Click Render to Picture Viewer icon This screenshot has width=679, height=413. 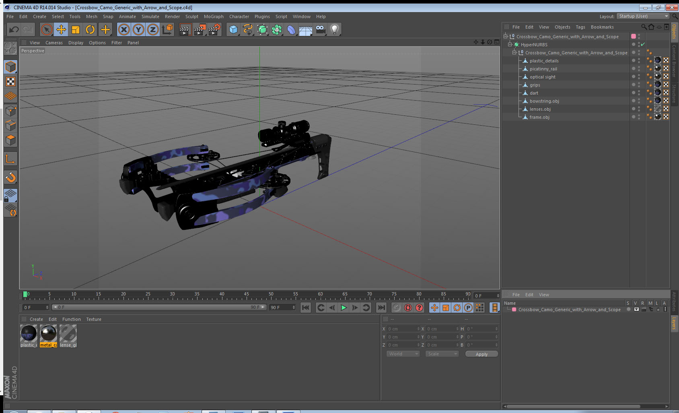[200, 29]
